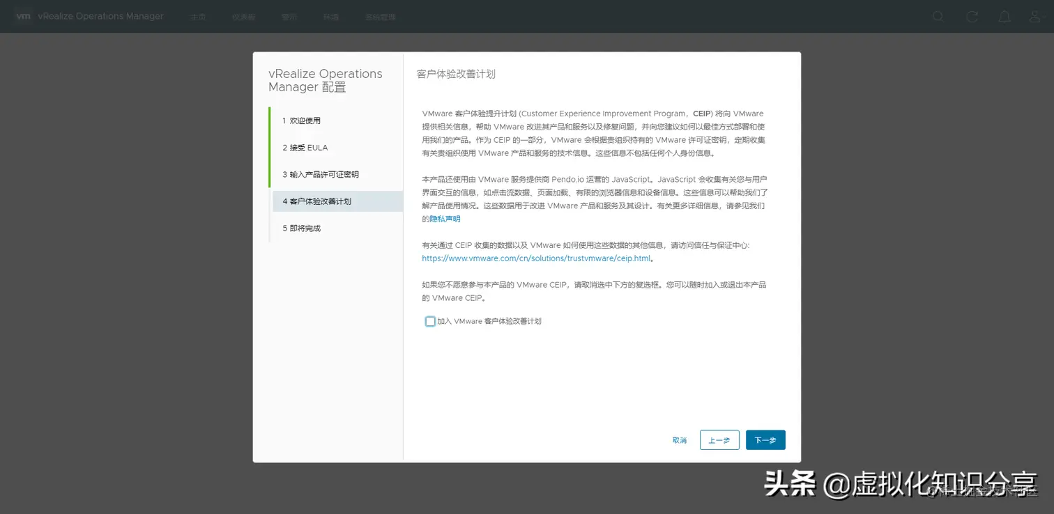The height and width of the screenshot is (514, 1054).
Task: Select wizard step 5 即将完成
Action: 301,228
